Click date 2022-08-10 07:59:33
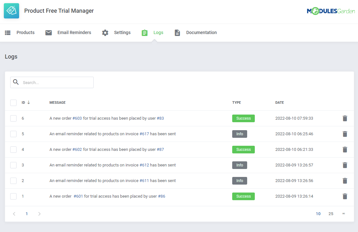This screenshot has height=232, width=358. click(x=294, y=118)
